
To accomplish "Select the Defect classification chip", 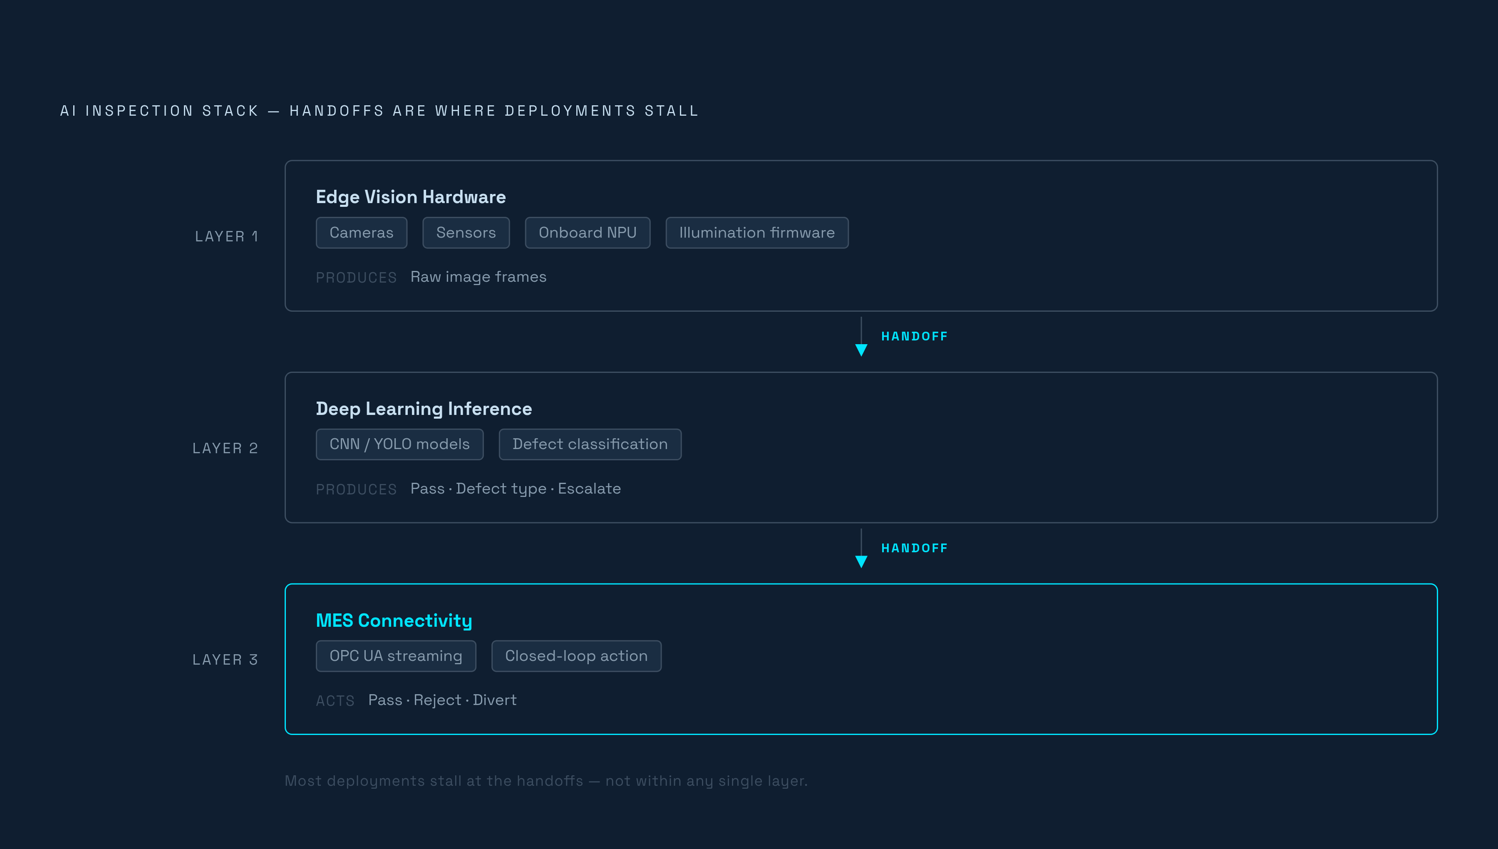I will coord(590,444).
